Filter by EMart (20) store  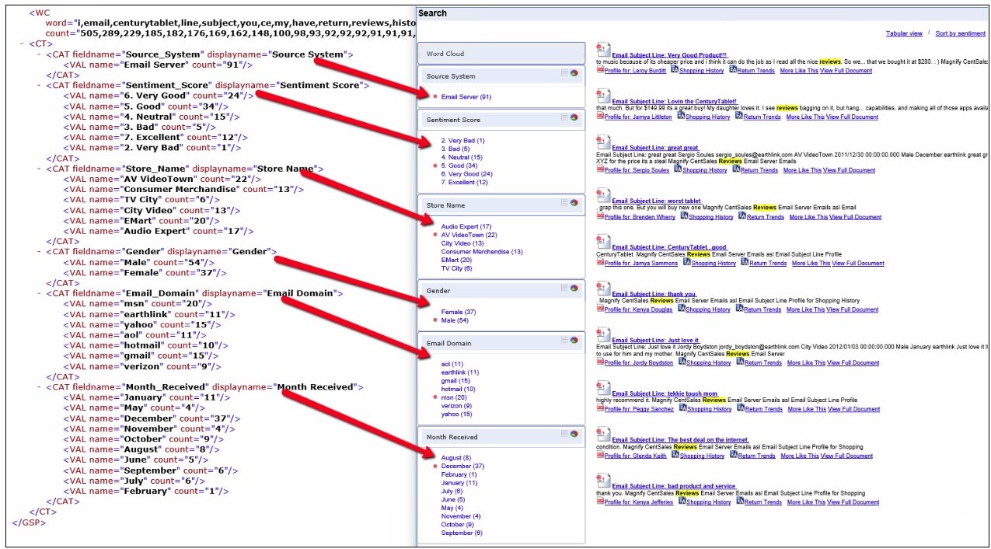click(x=455, y=260)
